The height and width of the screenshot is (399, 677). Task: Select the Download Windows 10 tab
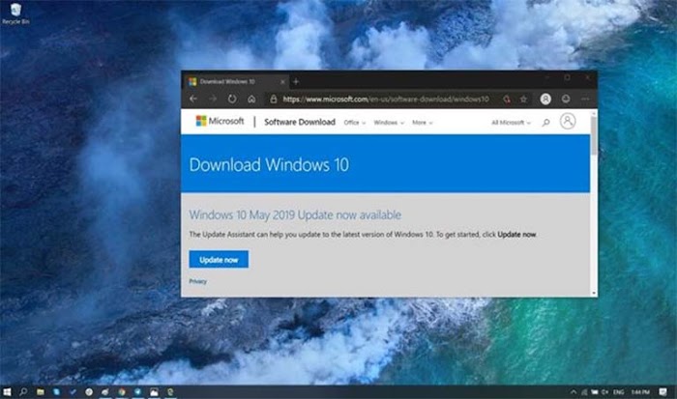237,81
